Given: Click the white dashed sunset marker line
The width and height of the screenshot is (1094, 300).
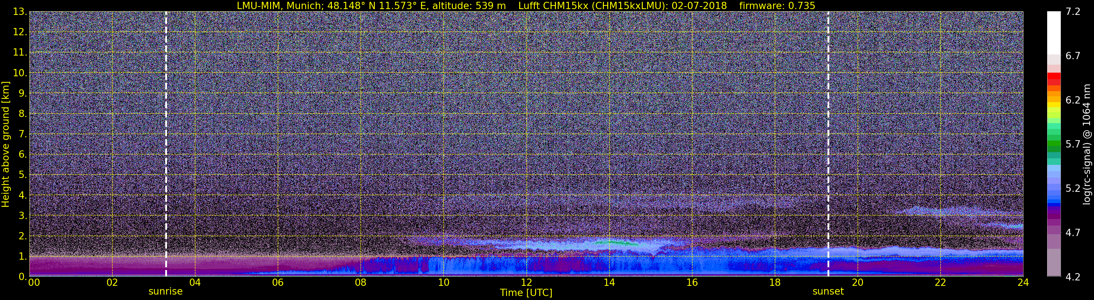Looking at the screenshot, I should coord(828,143).
